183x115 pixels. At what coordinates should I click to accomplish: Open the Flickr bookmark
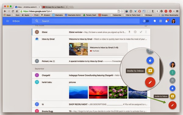(x=35, y=15)
